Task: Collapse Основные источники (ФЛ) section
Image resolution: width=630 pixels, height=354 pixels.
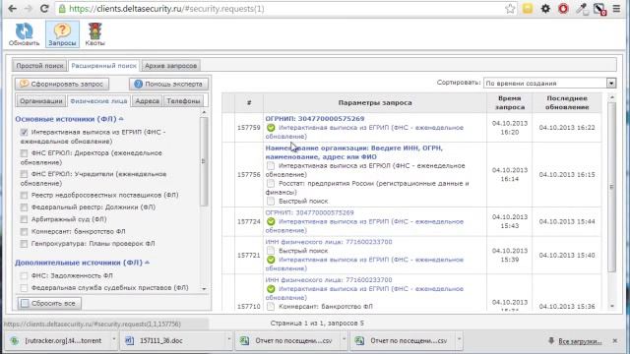Action: (121, 119)
